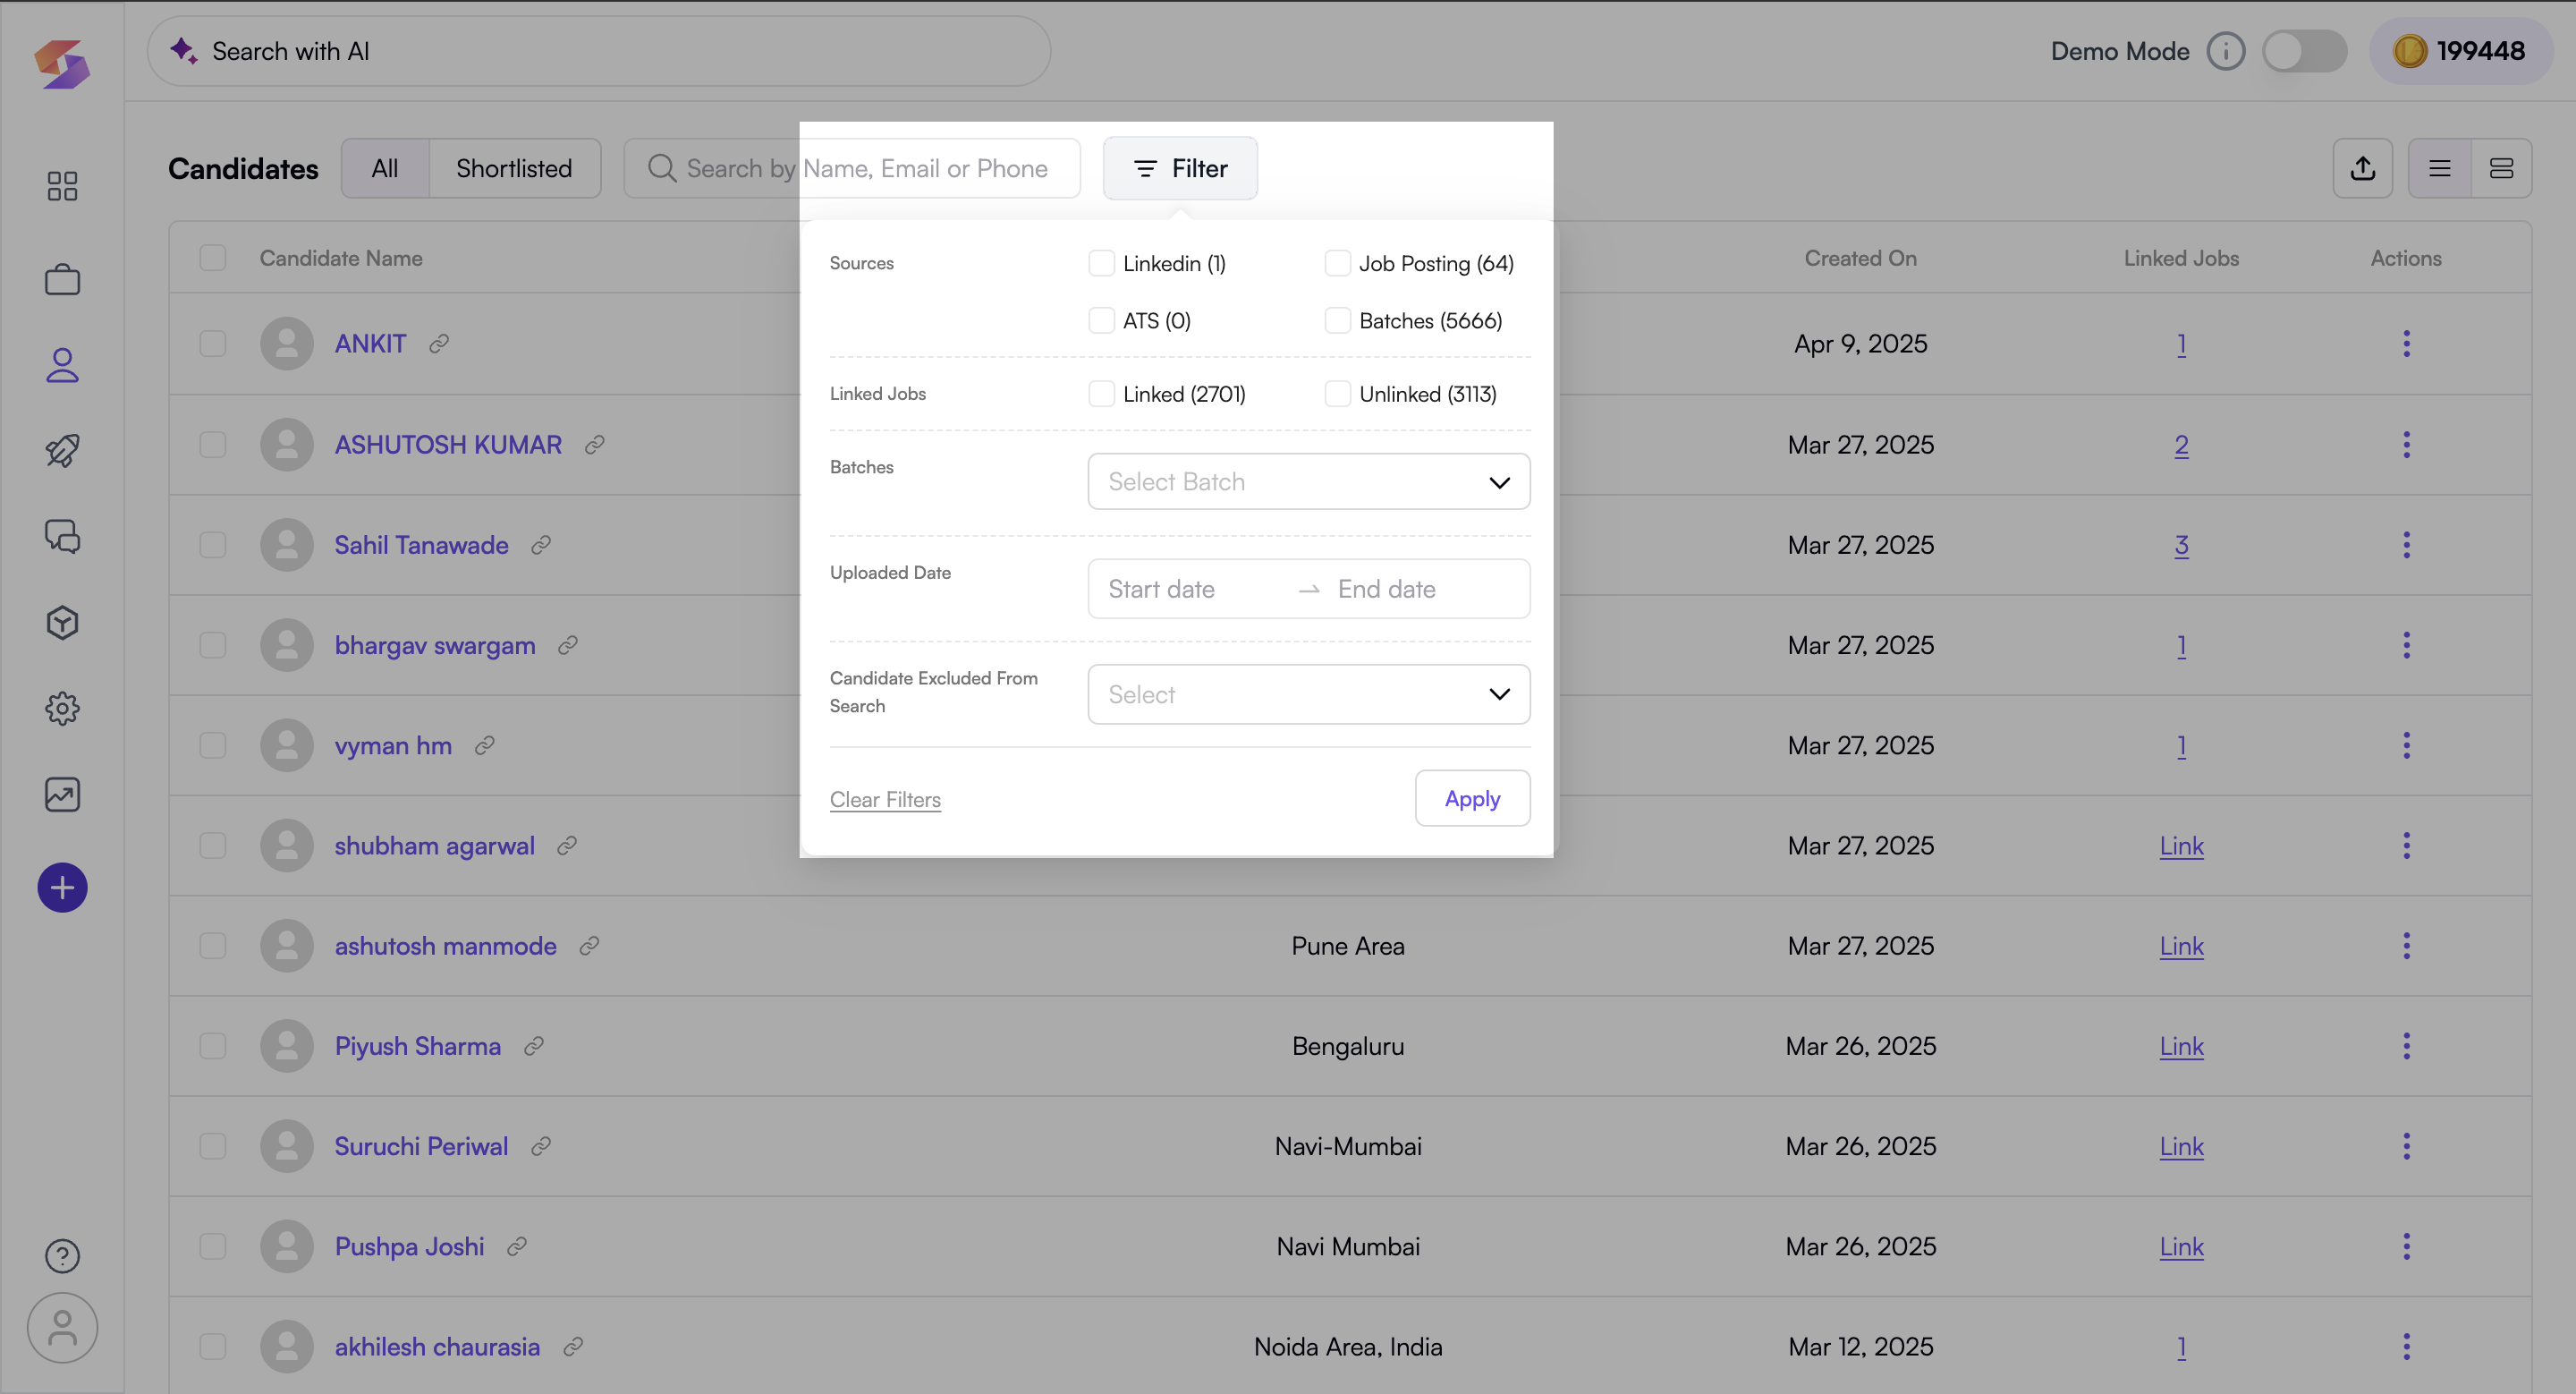Select the ANKIT row checkbox
Screen dimensions: 2576x1394
pos(212,344)
